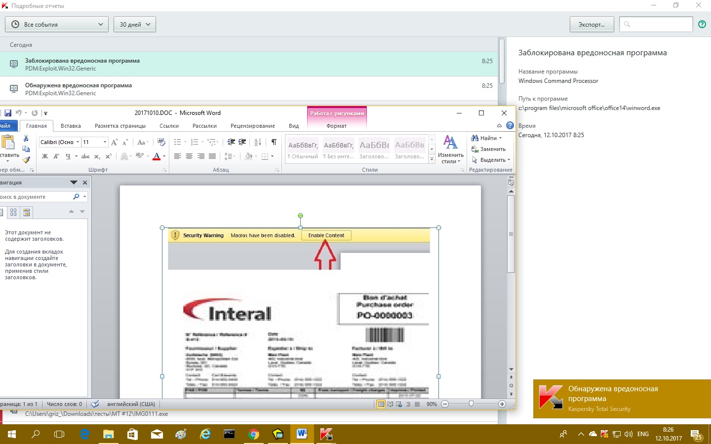Screen dimensions: 711x444
Task: Click the Sort A-Z icon
Action: 258,142
